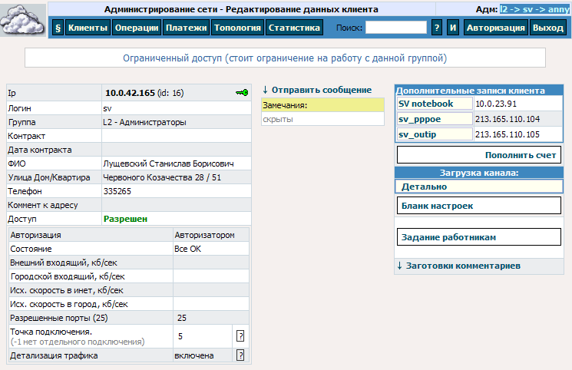The height and width of the screenshot is (370, 572).
Task: Open the Статистика menu item
Action: [294, 28]
